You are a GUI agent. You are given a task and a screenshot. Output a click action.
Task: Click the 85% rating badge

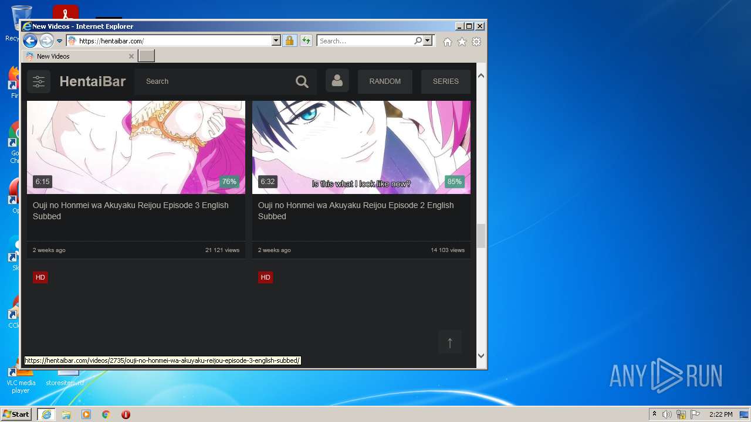point(455,182)
